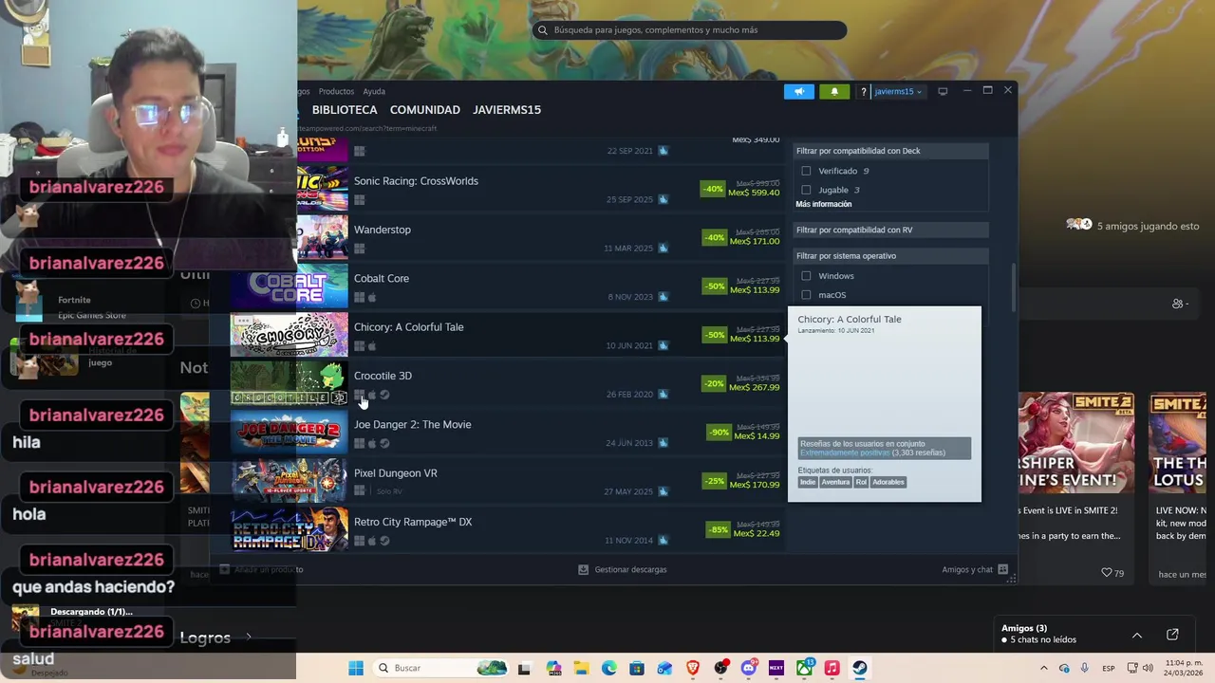
Task: Click the Rol tag in Chicory tooltip
Action: [x=861, y=482]
